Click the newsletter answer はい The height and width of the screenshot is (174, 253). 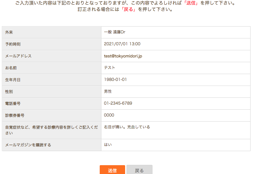108,145
